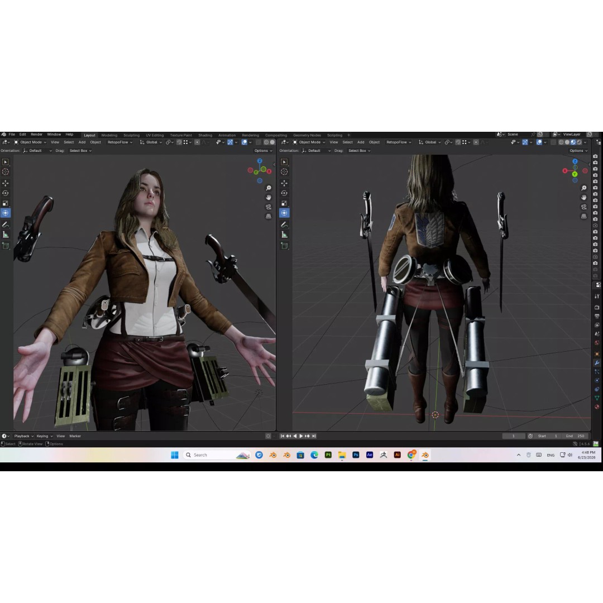Toggle camera view icon in right viewport

tap(584, 207)
